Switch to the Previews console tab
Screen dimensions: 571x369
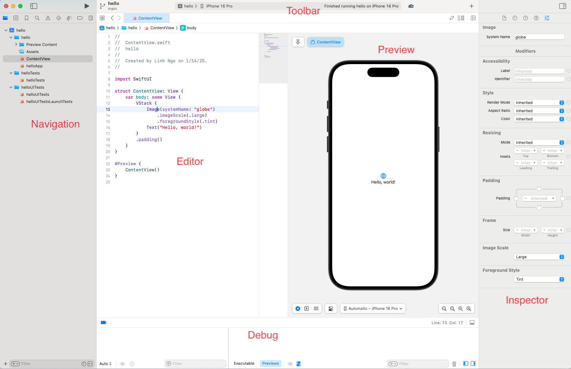[271, 364]
